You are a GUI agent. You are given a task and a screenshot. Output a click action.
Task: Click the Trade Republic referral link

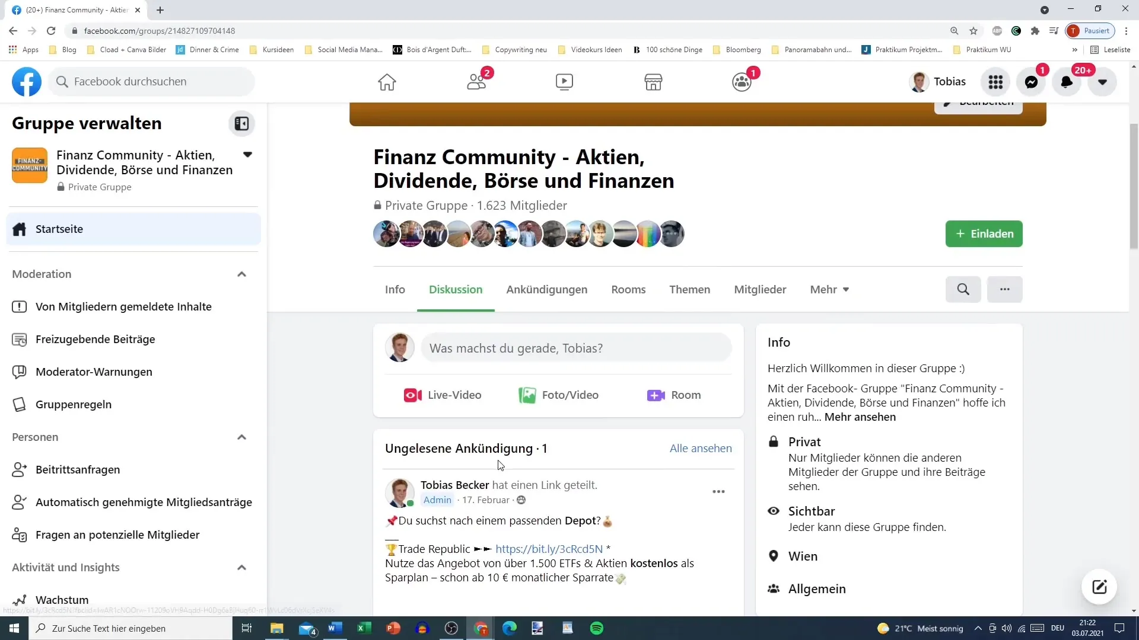(549, 549)
